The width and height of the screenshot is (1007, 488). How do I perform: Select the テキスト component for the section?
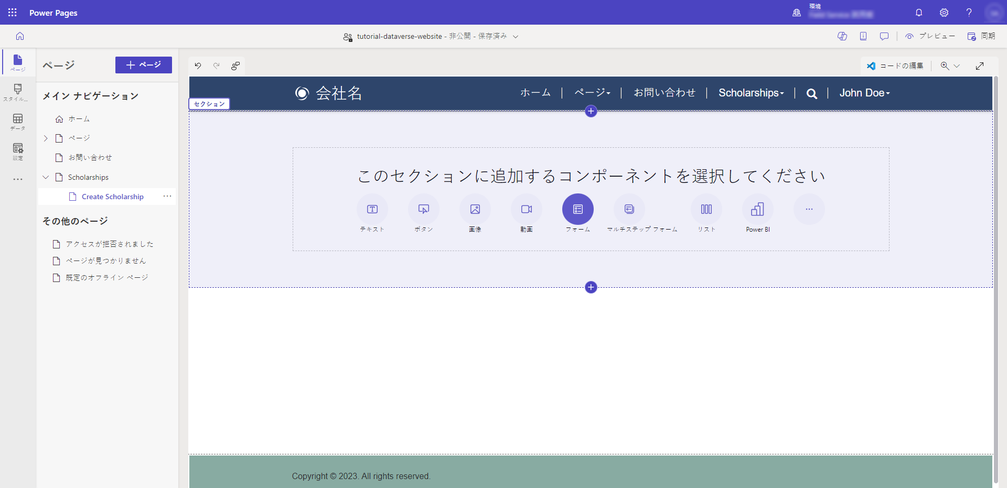(x=371, y=209)
